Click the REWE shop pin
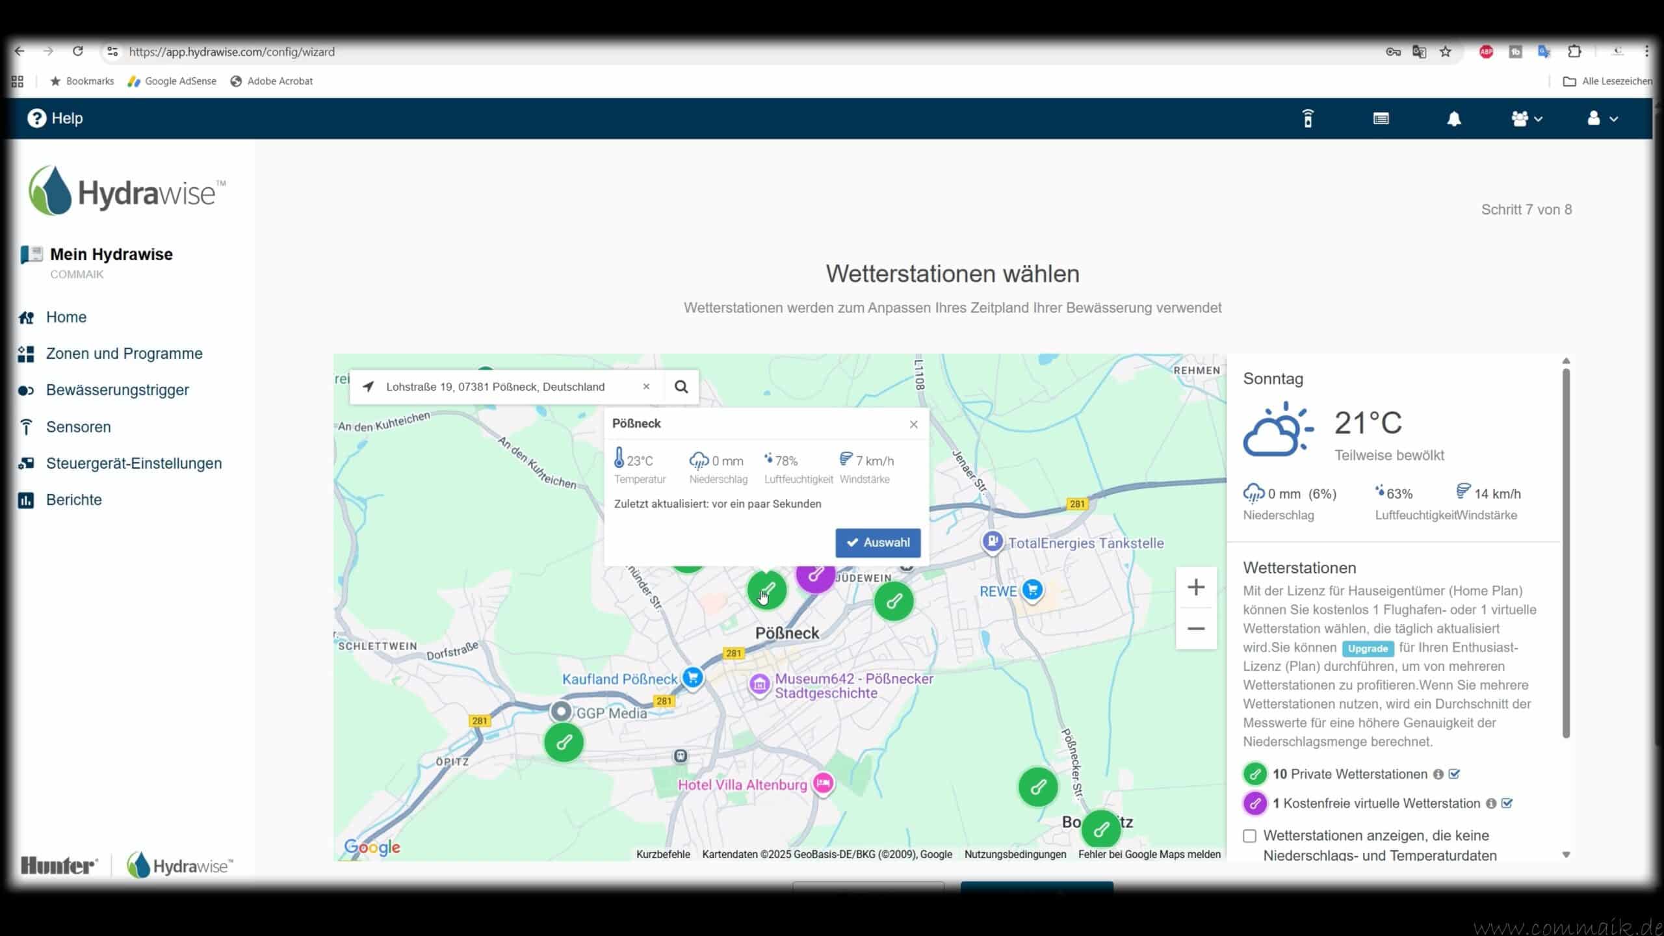This screenshot has width=1664, height=936. tap(1032, 590)
